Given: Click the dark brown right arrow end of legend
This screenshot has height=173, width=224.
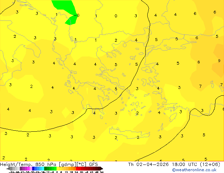Looking at the screenshot, I should [x=102, y=168].
